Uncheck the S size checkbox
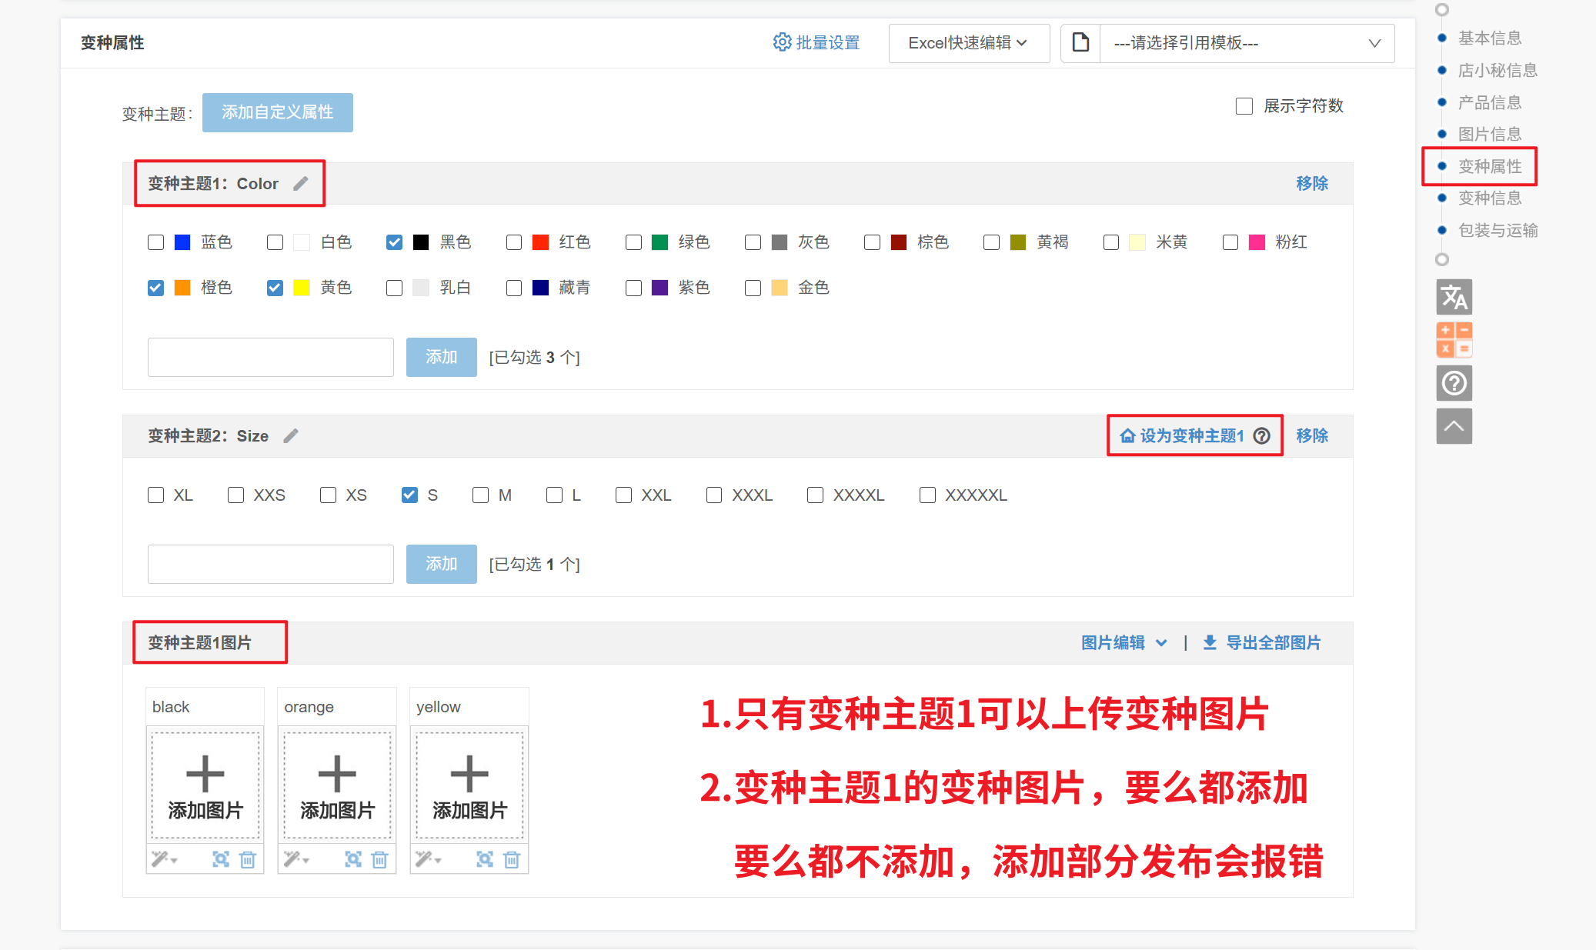The width and height of the screenshot is (1596, 950). pos(409,495)
